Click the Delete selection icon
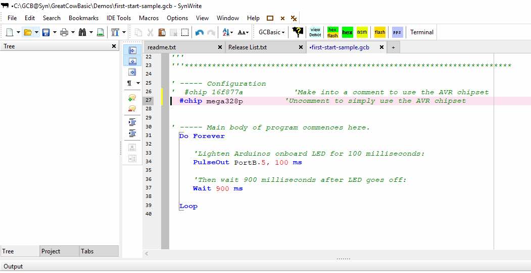531x273 pixels. tap(173, 32)
